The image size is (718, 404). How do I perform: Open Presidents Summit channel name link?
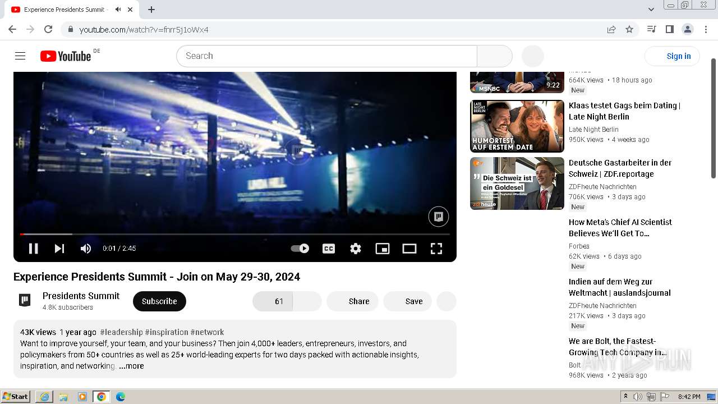[81, 296]
